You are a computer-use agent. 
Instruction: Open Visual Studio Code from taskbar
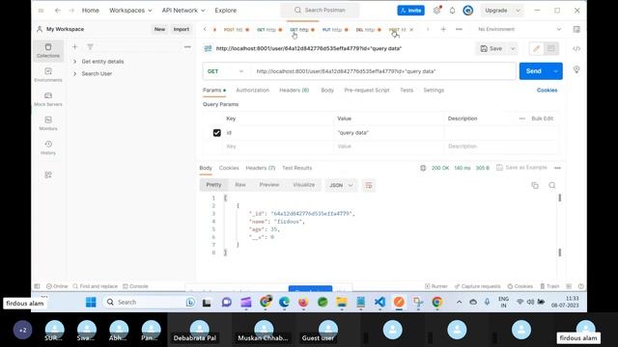pyautogui.click(x=379, y=302)
